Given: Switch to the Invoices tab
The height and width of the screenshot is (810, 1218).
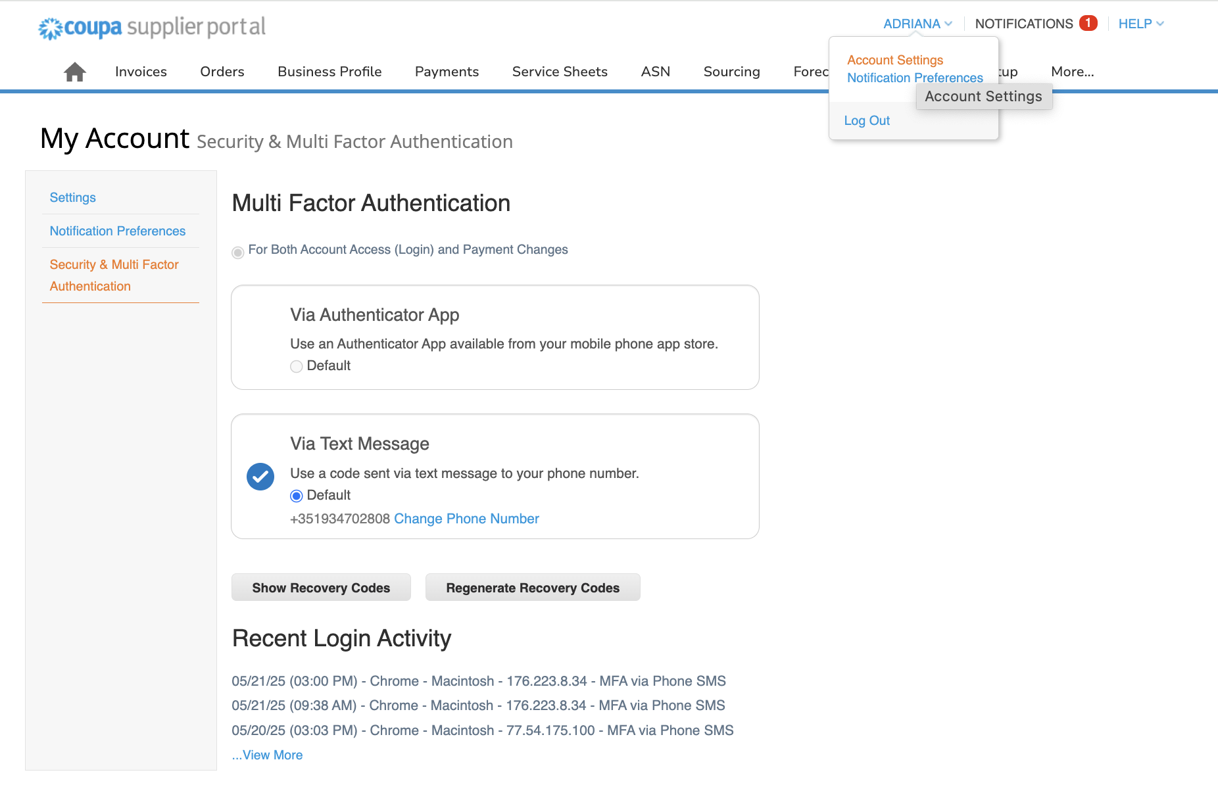Looking at the screenshot, I should click(x=141, y=71).
